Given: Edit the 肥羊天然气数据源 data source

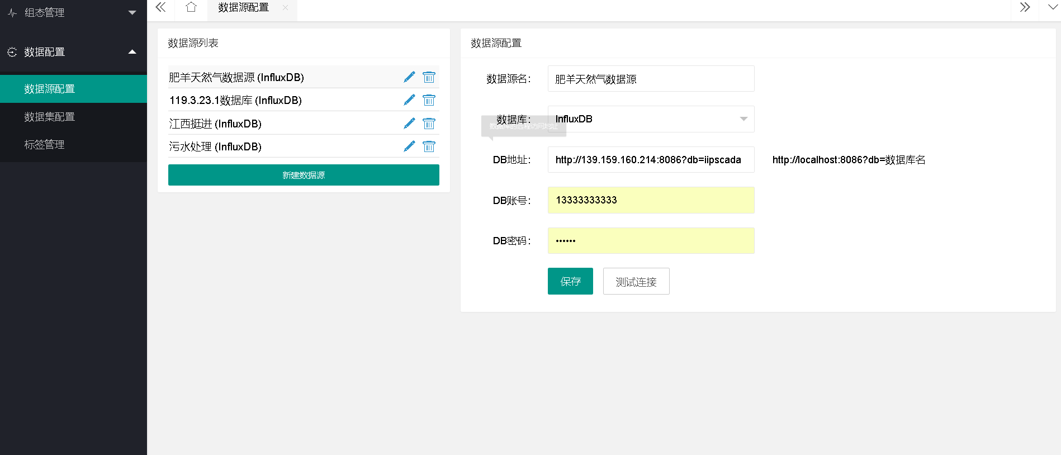Looking at the screenshot, I should point(409,77).
